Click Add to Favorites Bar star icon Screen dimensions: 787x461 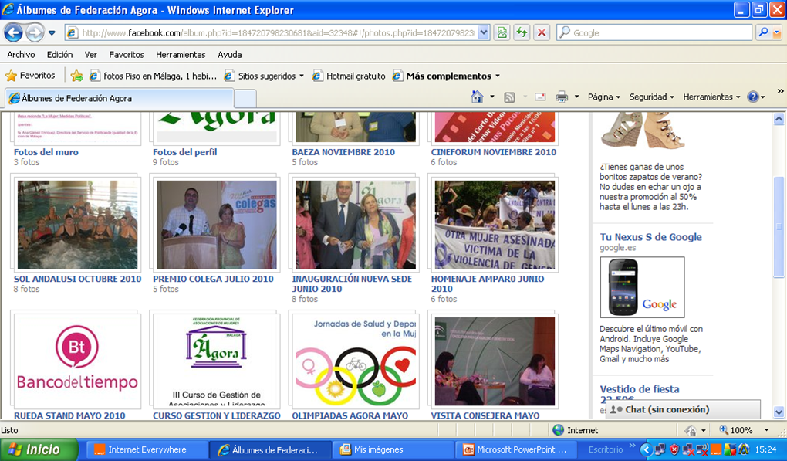pyautogui.click(x=77, y=76)
